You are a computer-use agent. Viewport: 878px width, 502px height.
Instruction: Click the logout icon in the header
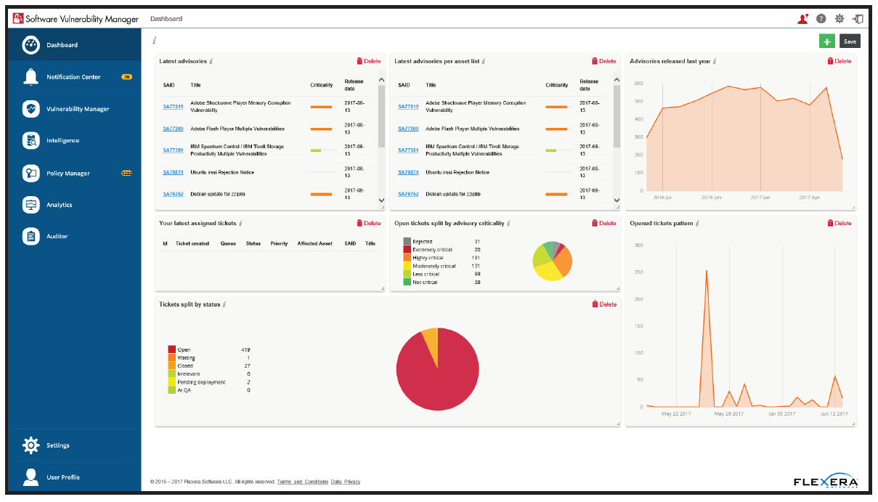click(858, 19)
